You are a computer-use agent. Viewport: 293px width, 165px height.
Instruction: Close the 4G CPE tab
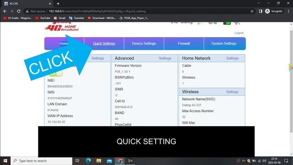point(50,4)
